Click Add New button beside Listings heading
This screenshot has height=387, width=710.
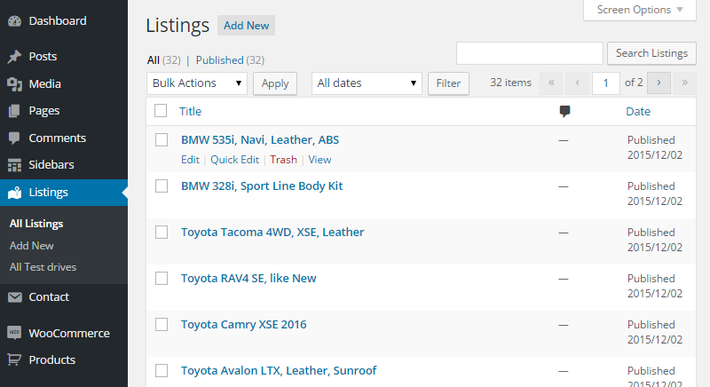247,26
